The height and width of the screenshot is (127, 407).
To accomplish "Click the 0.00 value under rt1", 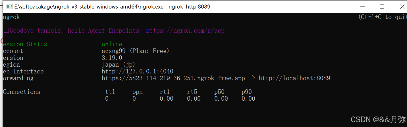I will pyautogui.click(x=167, y=99).
